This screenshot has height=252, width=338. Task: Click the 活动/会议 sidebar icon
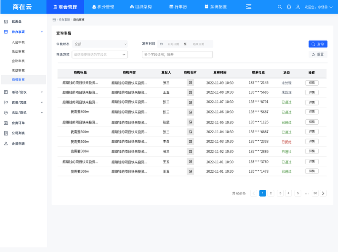pyautogui.click(x=6, y=92)
